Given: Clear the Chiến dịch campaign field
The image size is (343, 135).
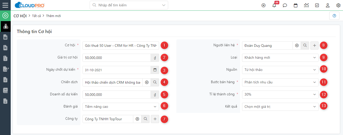Looking at the screenshot, I should (147, 82).
